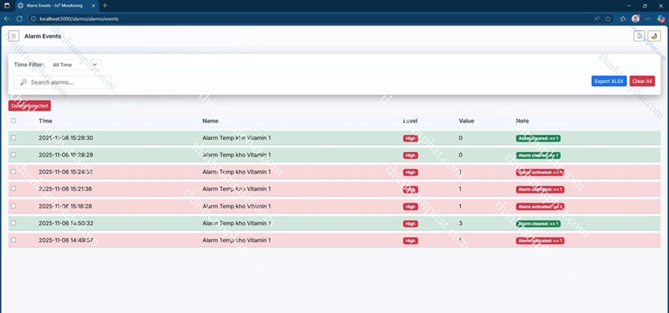This screenshot has width=669, height=313.
Task: Click the mute sound icon button
Action: [639, 36]
